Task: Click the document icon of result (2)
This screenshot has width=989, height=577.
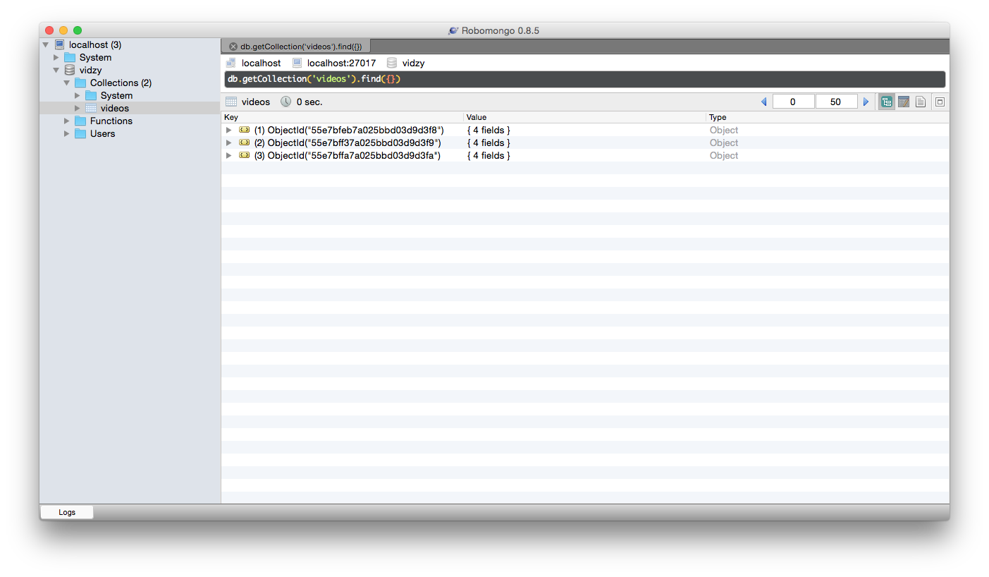Action: 245,142
